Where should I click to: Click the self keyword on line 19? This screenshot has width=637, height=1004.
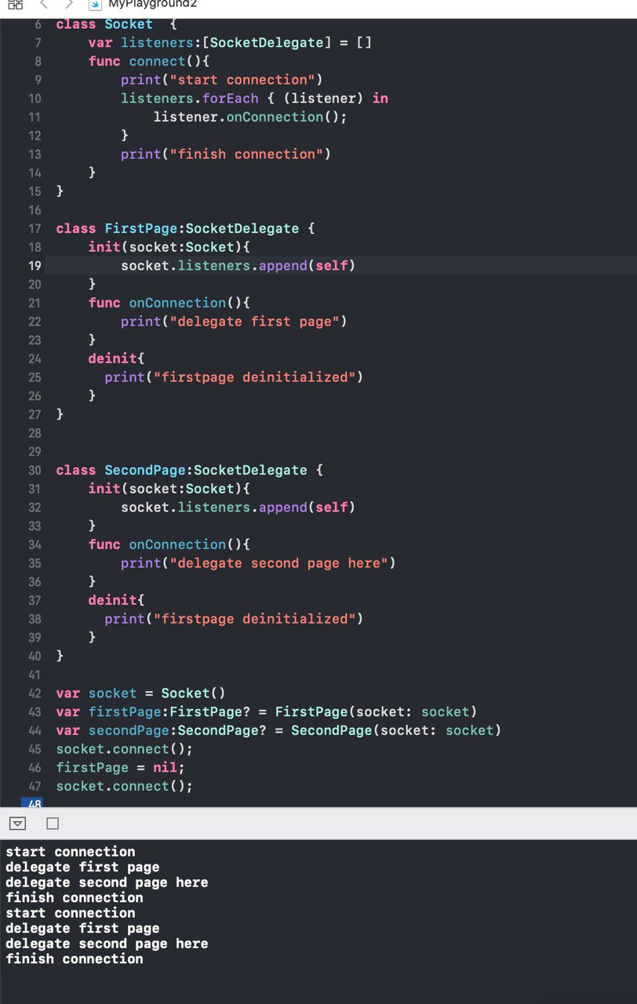[331, 266]
